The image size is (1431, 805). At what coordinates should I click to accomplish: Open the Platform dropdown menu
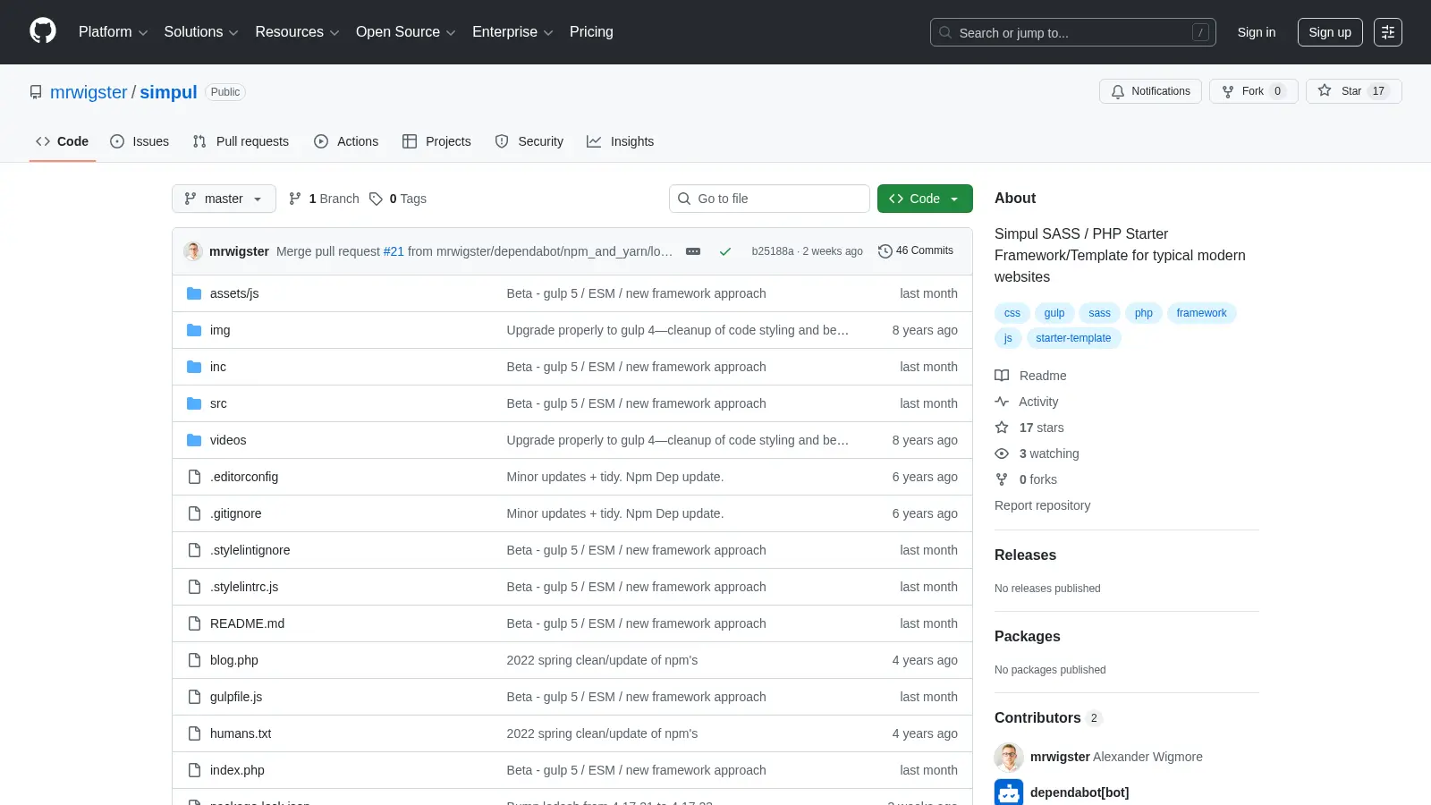pyautogui.click(x=114, y=32)
